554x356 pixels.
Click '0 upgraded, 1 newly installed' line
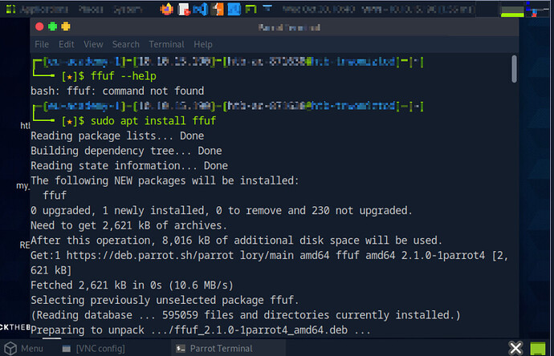221,211
